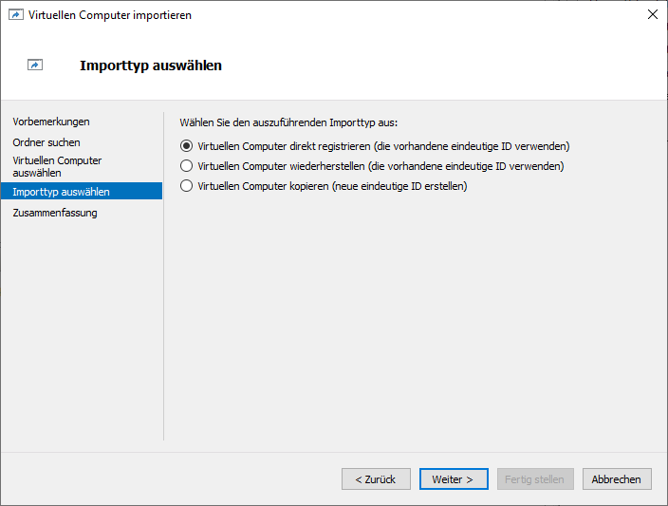The image size is (668, 506).
Task: Select 'Virtuellen Computer direkt registrieren' radio button
Action: (186, 146)
